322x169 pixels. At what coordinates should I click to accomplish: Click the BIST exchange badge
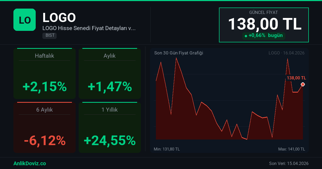(x=49, y=35)
